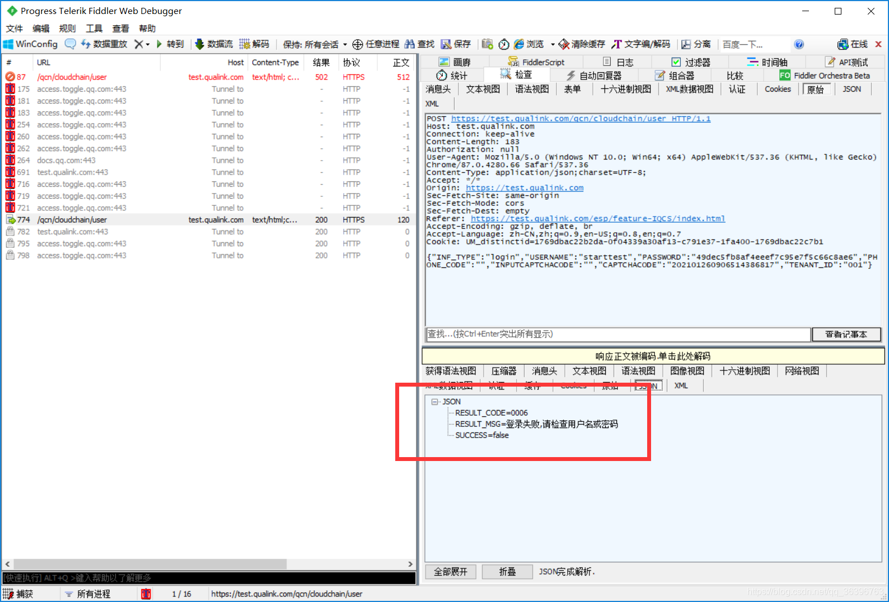Switch to the API测试 tab
The height and width of the screenshot is (602, 889).
846,62
